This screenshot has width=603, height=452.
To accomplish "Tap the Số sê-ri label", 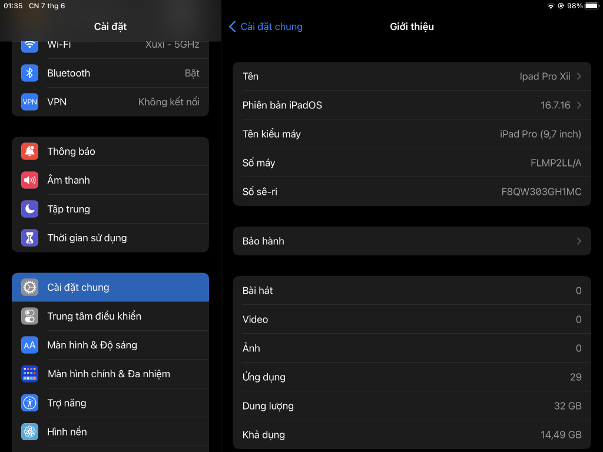I will 260,192.
